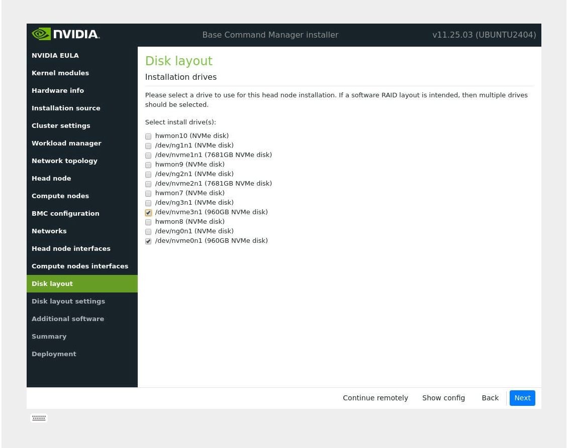567x448 pixels.
Task: Choose Continue remotely
Action: tap(375, 398)
